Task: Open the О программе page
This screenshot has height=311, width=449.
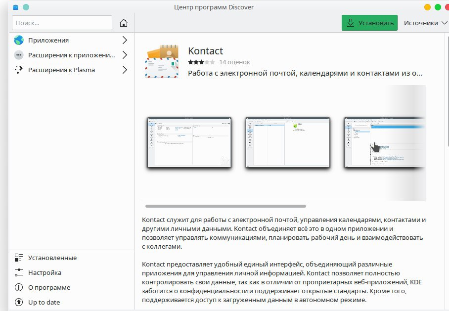Action: pyautogui.click(x=72, y=287)
